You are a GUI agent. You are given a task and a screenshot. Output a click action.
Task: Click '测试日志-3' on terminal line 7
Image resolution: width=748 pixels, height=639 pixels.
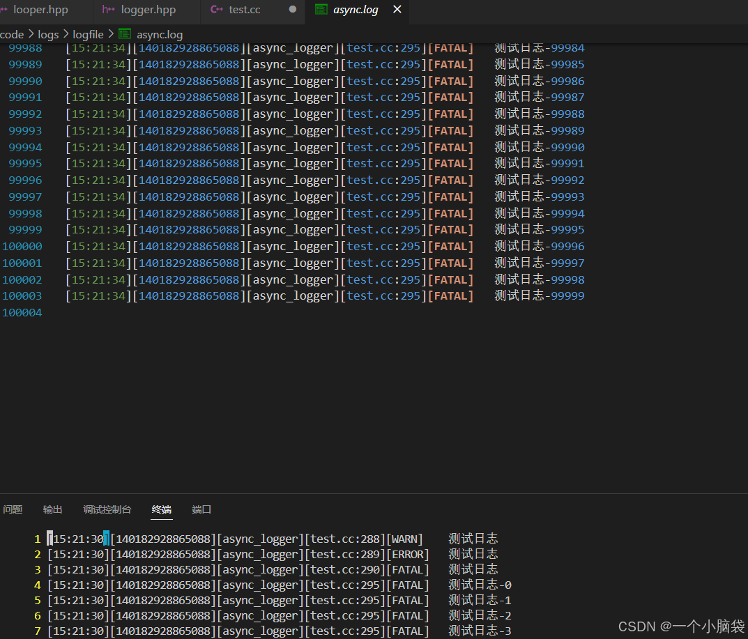click(x=480, y=631)
